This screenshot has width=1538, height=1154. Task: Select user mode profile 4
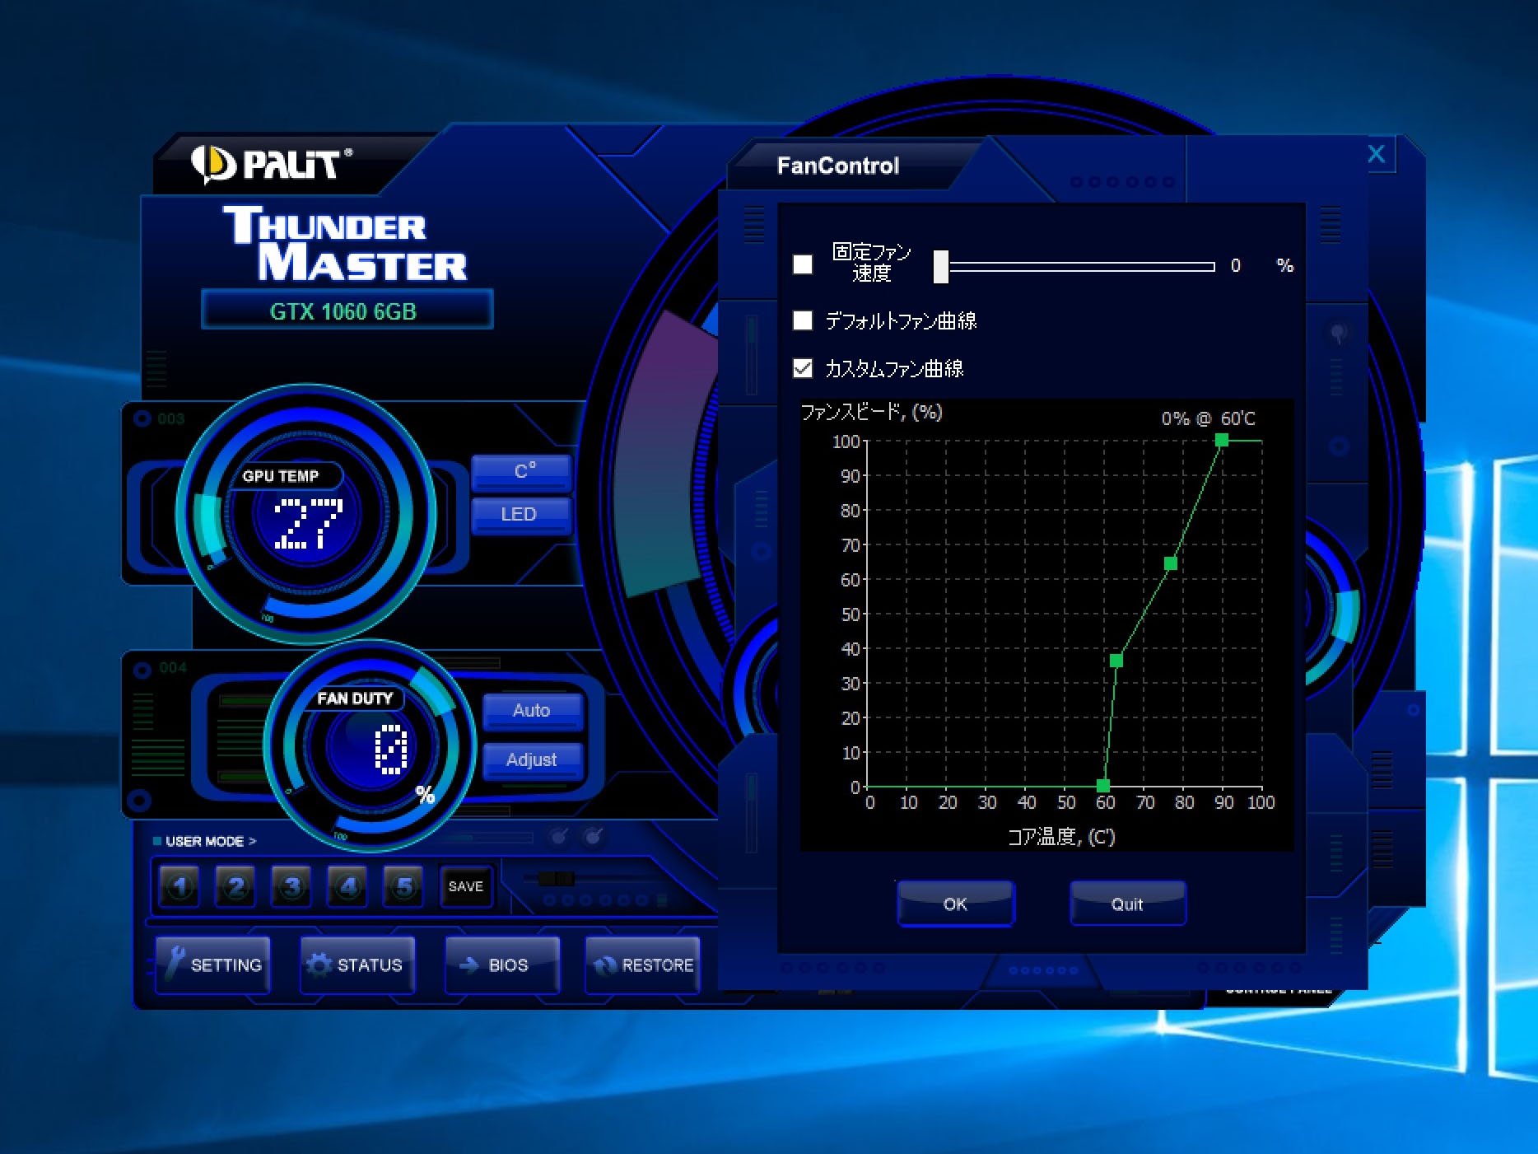pyautogui.click(x=347, y=886)
